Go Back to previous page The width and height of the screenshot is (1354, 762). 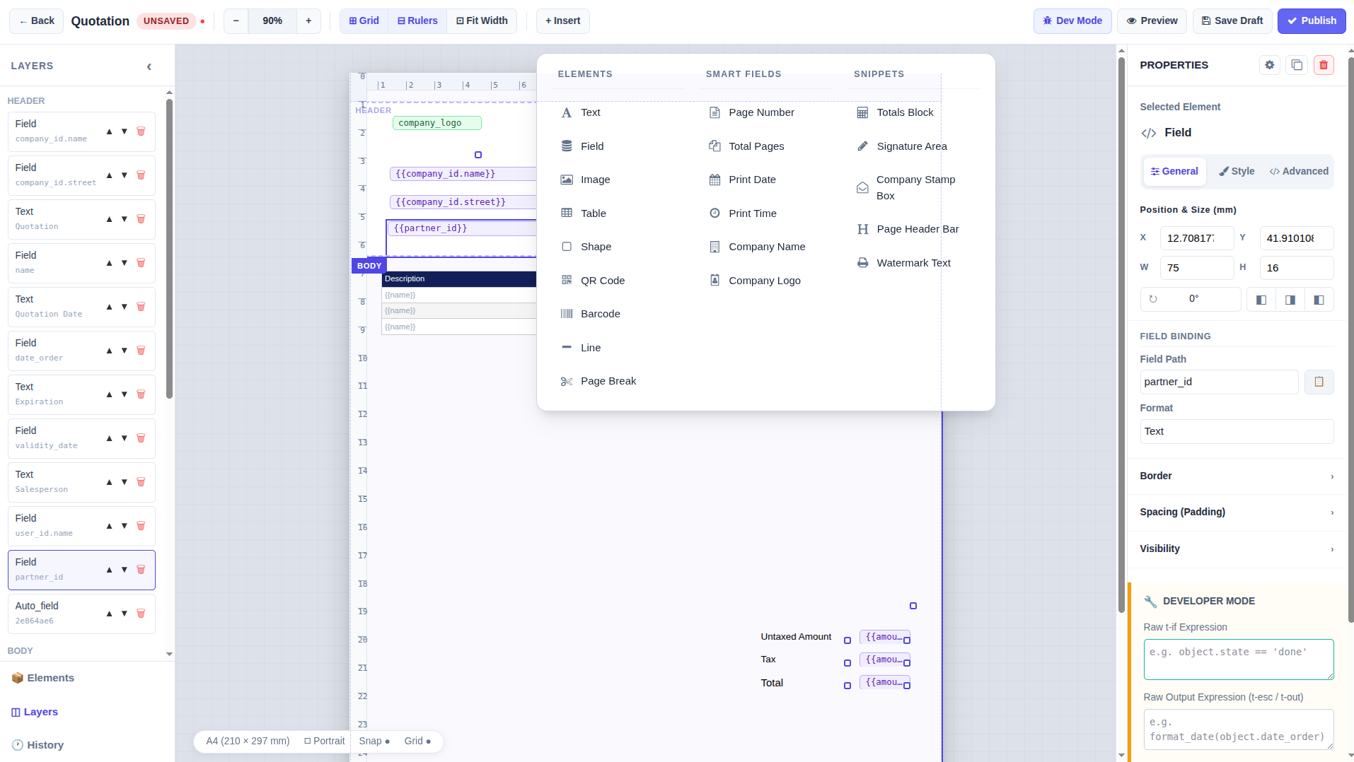[37, 21]
